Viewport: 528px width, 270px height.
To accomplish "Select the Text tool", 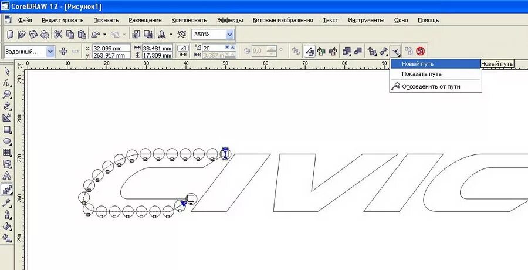I will coord(6,176).
